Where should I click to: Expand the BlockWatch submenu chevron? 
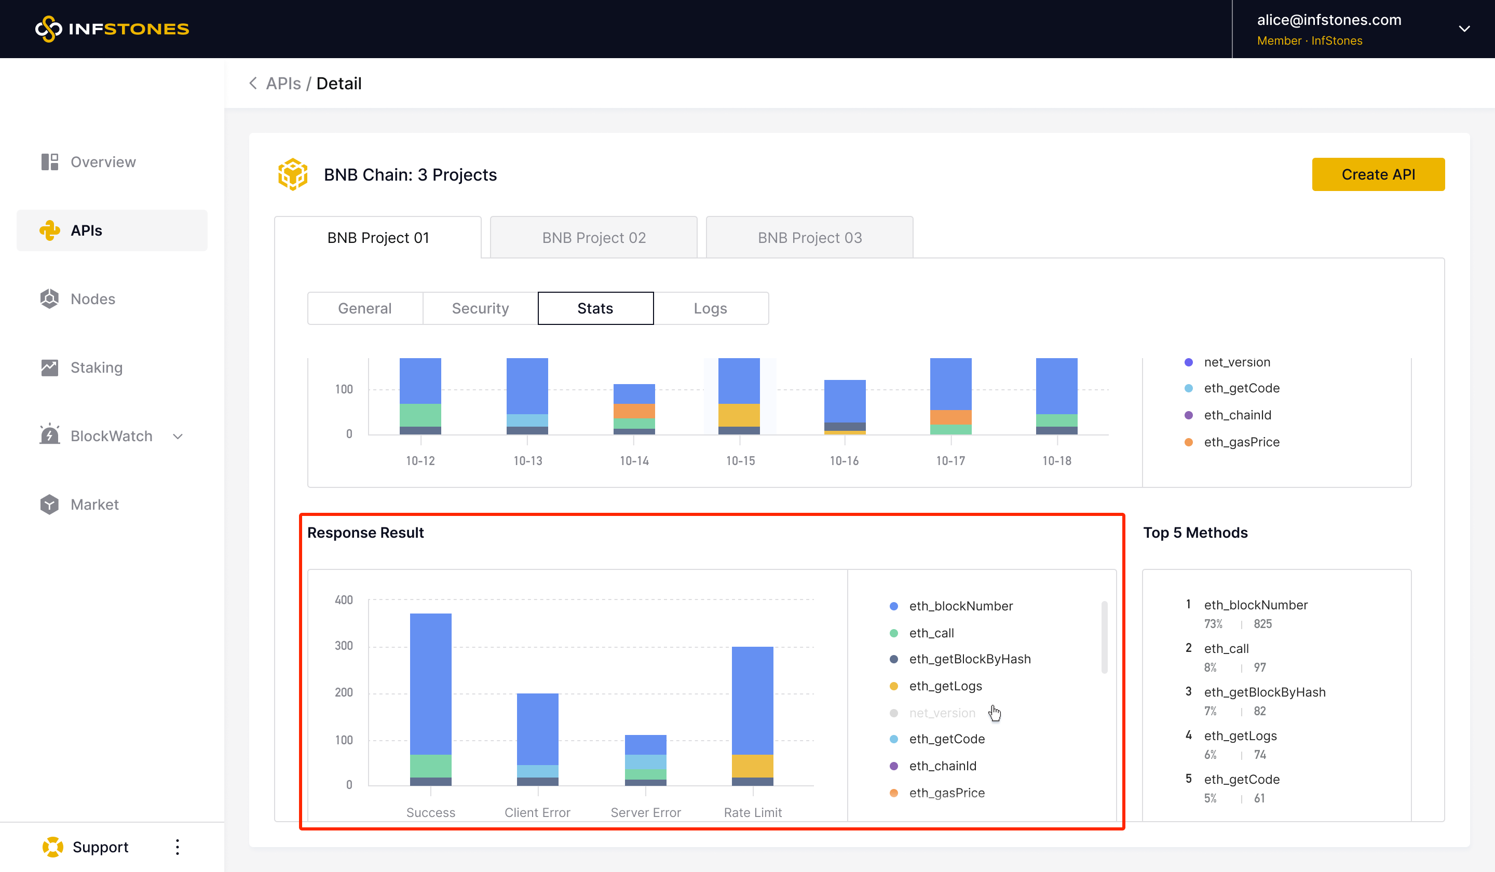click(x=178, y=437)
